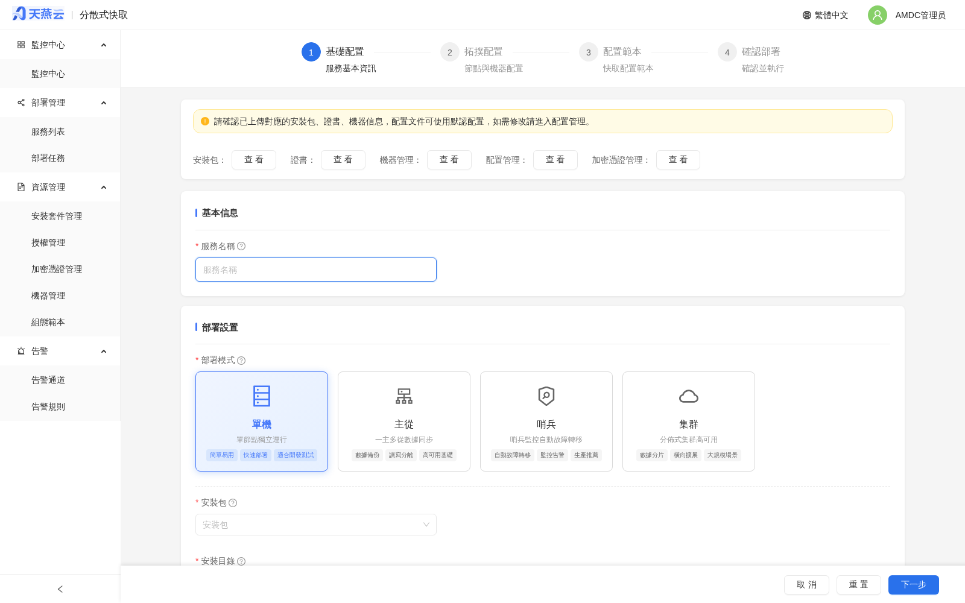Click the help icon beside 安裝目錄
Image resolution: width=965 pixels, height=603 pixels.
(241, 561)
